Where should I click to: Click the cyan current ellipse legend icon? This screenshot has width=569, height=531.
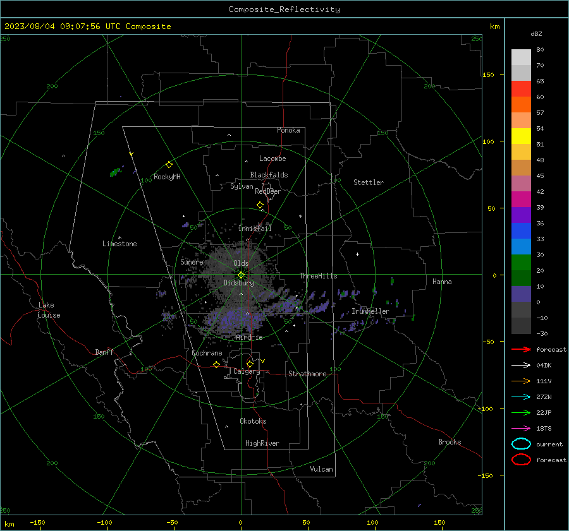(521, 444)
